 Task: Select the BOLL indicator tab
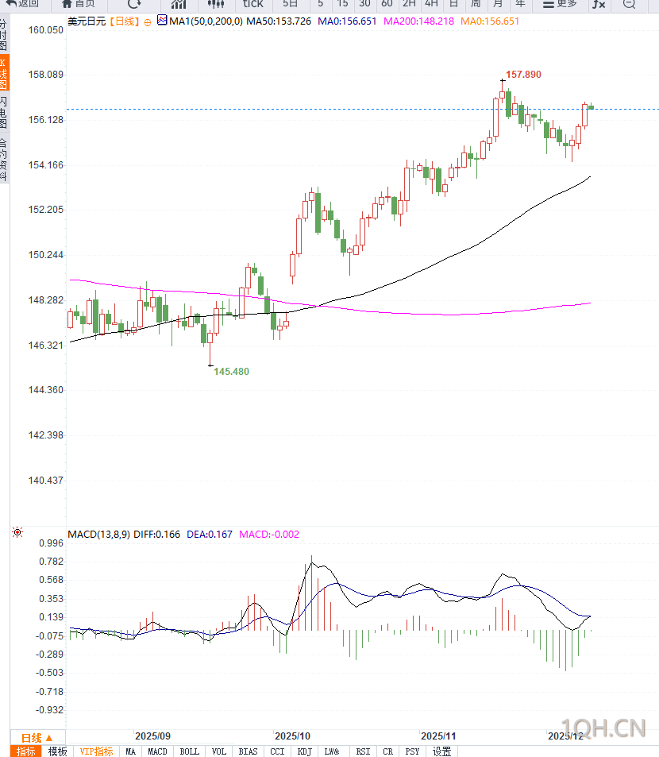click(190, 751)
